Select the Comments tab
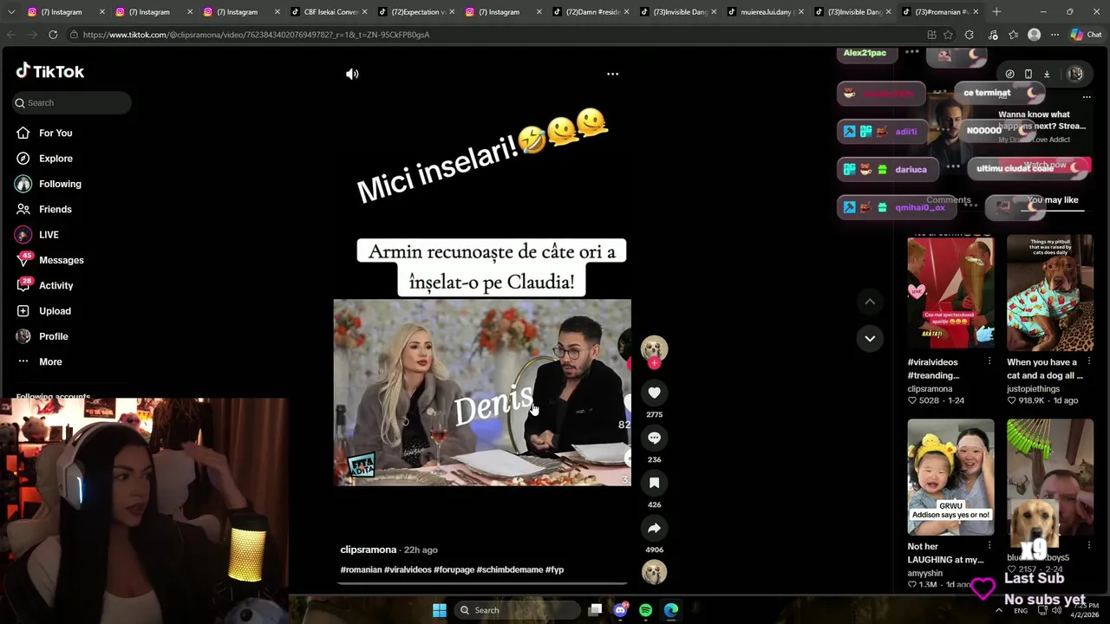1110x624 pixels. [x=949, y=200]
